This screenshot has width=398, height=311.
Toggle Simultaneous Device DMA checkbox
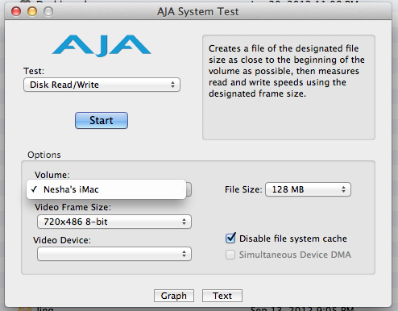(x=230, y=255)
